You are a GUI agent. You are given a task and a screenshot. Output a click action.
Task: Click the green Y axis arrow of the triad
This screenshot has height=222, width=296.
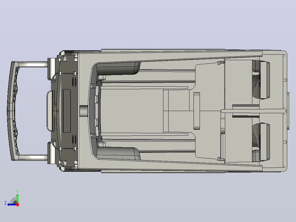[x=17, y=198]
